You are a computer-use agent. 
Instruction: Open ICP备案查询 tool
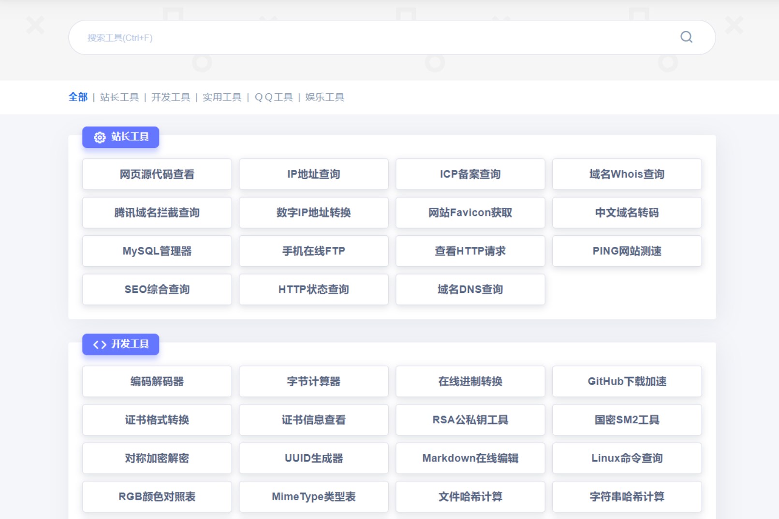(470, 174)
